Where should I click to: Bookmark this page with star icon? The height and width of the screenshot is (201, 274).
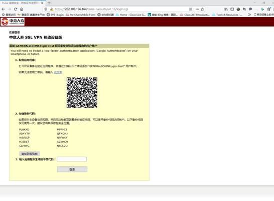(x=202, y=9)
